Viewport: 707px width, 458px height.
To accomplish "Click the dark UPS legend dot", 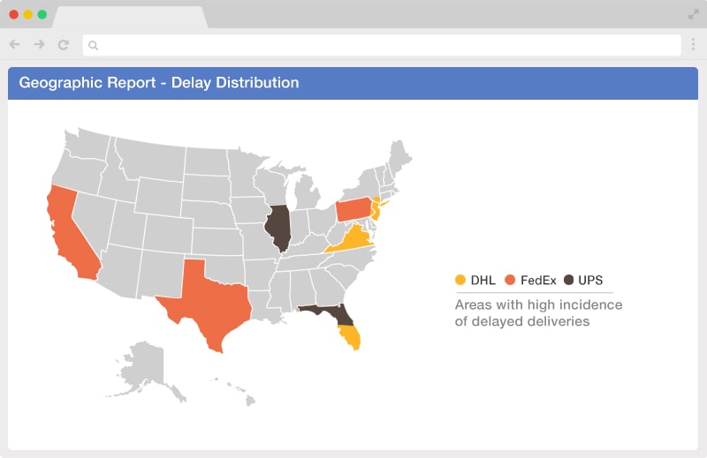I will [x=568, y=280].
